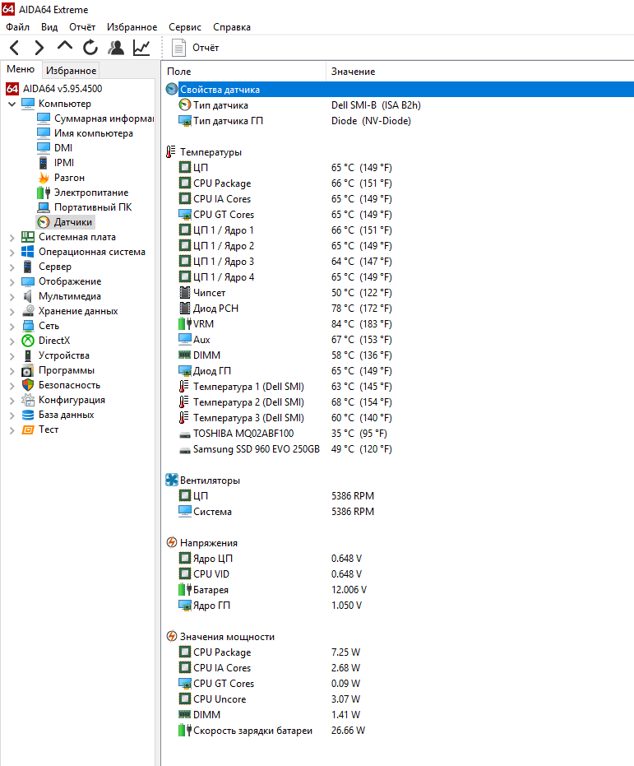Click the Значение column header
The image size is (634, 766).
pos(353,72)
